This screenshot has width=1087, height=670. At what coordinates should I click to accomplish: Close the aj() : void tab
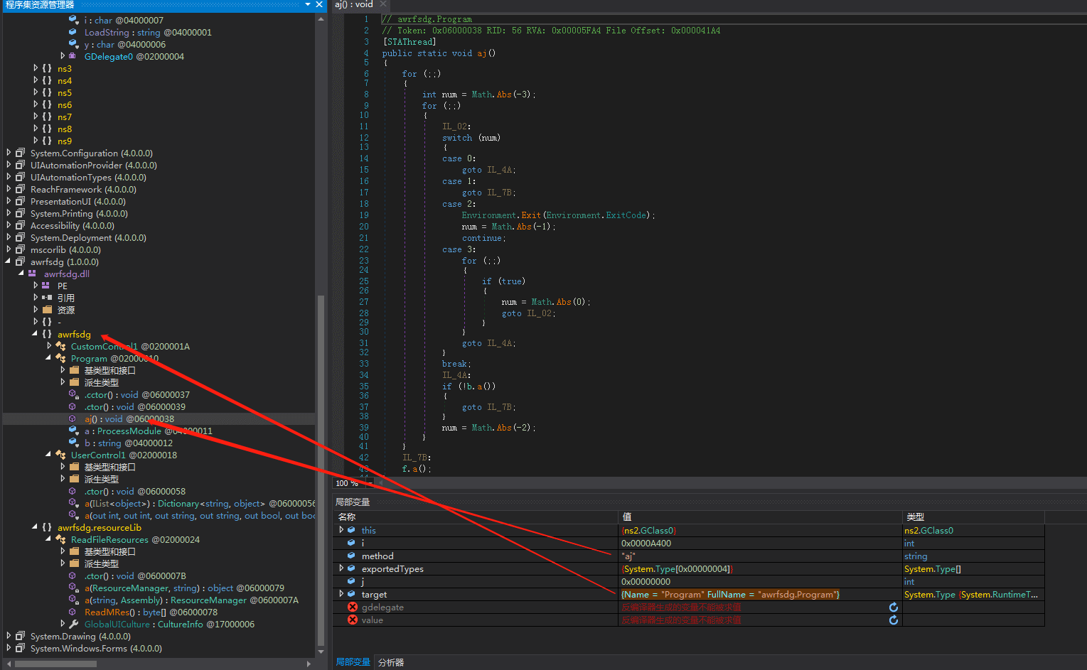point(382,4)
